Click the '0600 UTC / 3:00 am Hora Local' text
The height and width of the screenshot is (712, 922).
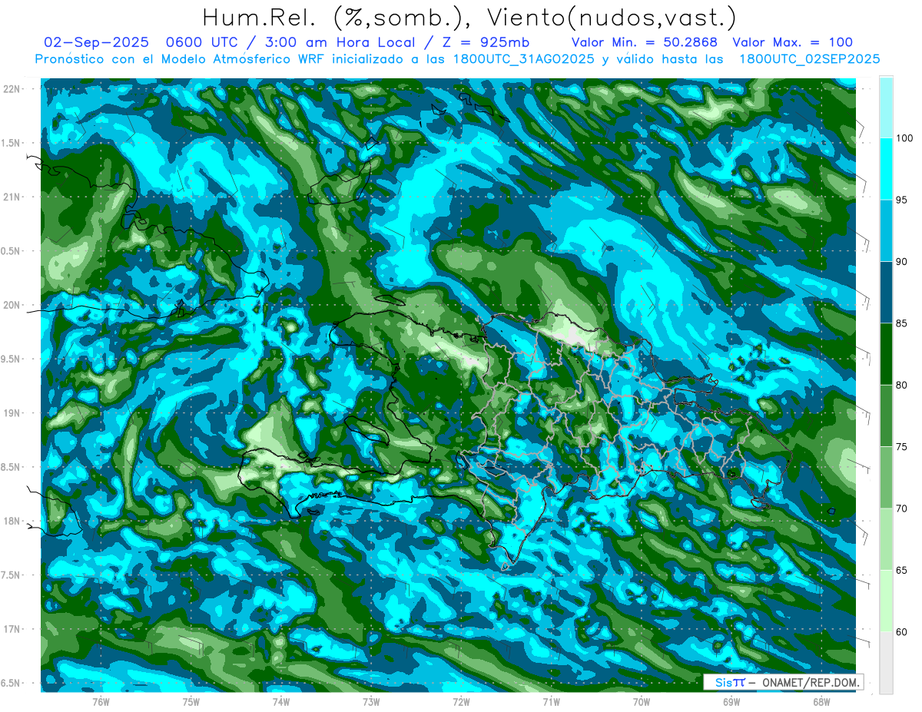point(295,42)
